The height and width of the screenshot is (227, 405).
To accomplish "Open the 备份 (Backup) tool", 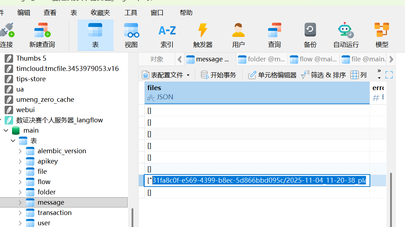I will point(310,35).
